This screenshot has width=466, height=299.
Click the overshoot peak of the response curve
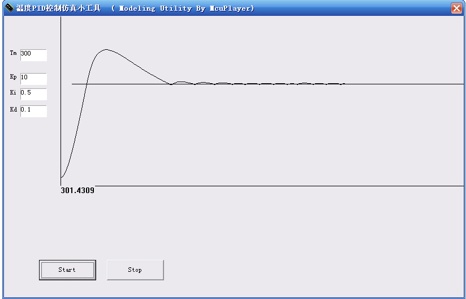coord(106,49)
